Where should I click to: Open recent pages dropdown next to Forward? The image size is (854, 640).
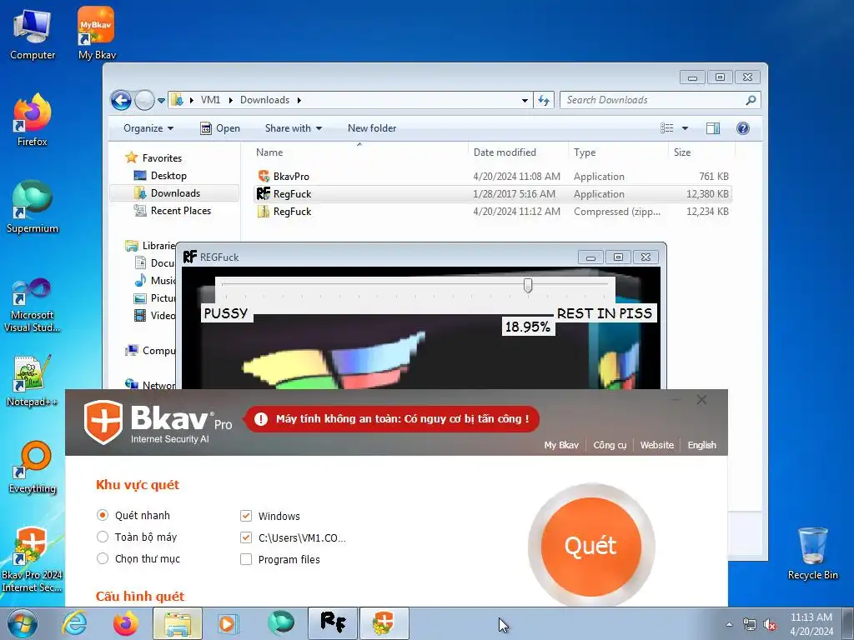(x=161, y=101)
